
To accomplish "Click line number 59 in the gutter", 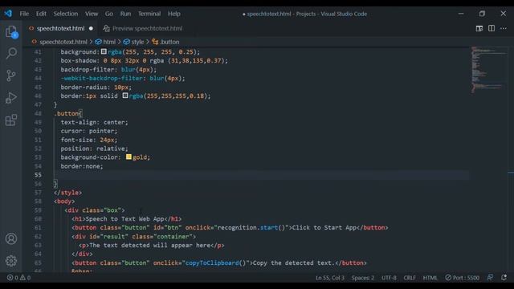I will (x=38, y=210).
